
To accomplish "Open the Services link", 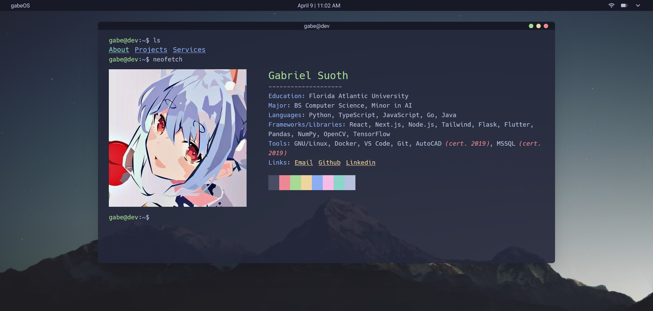I will pyautogui.click(x=189, y=50).
